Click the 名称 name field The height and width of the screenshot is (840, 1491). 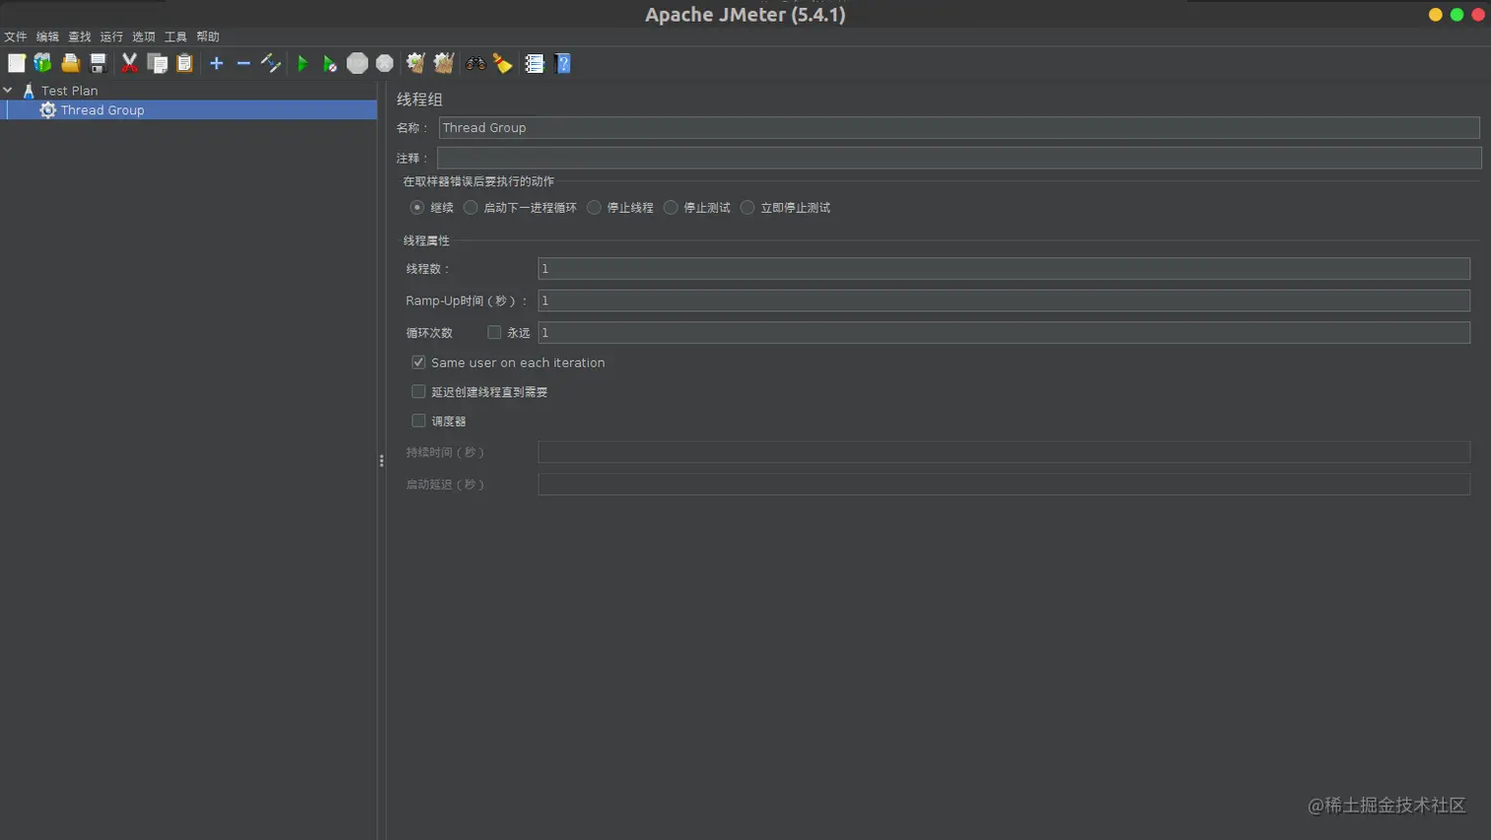[958, 127]
